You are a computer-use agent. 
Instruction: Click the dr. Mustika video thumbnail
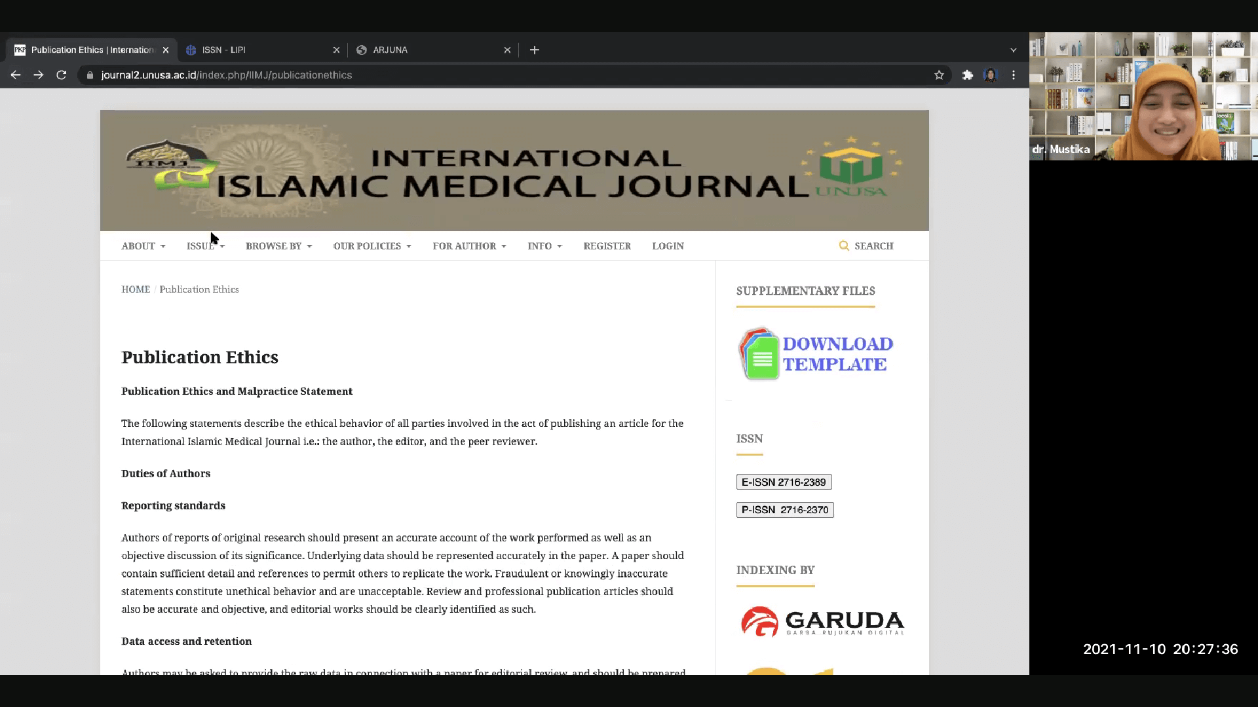[1143, 96]
